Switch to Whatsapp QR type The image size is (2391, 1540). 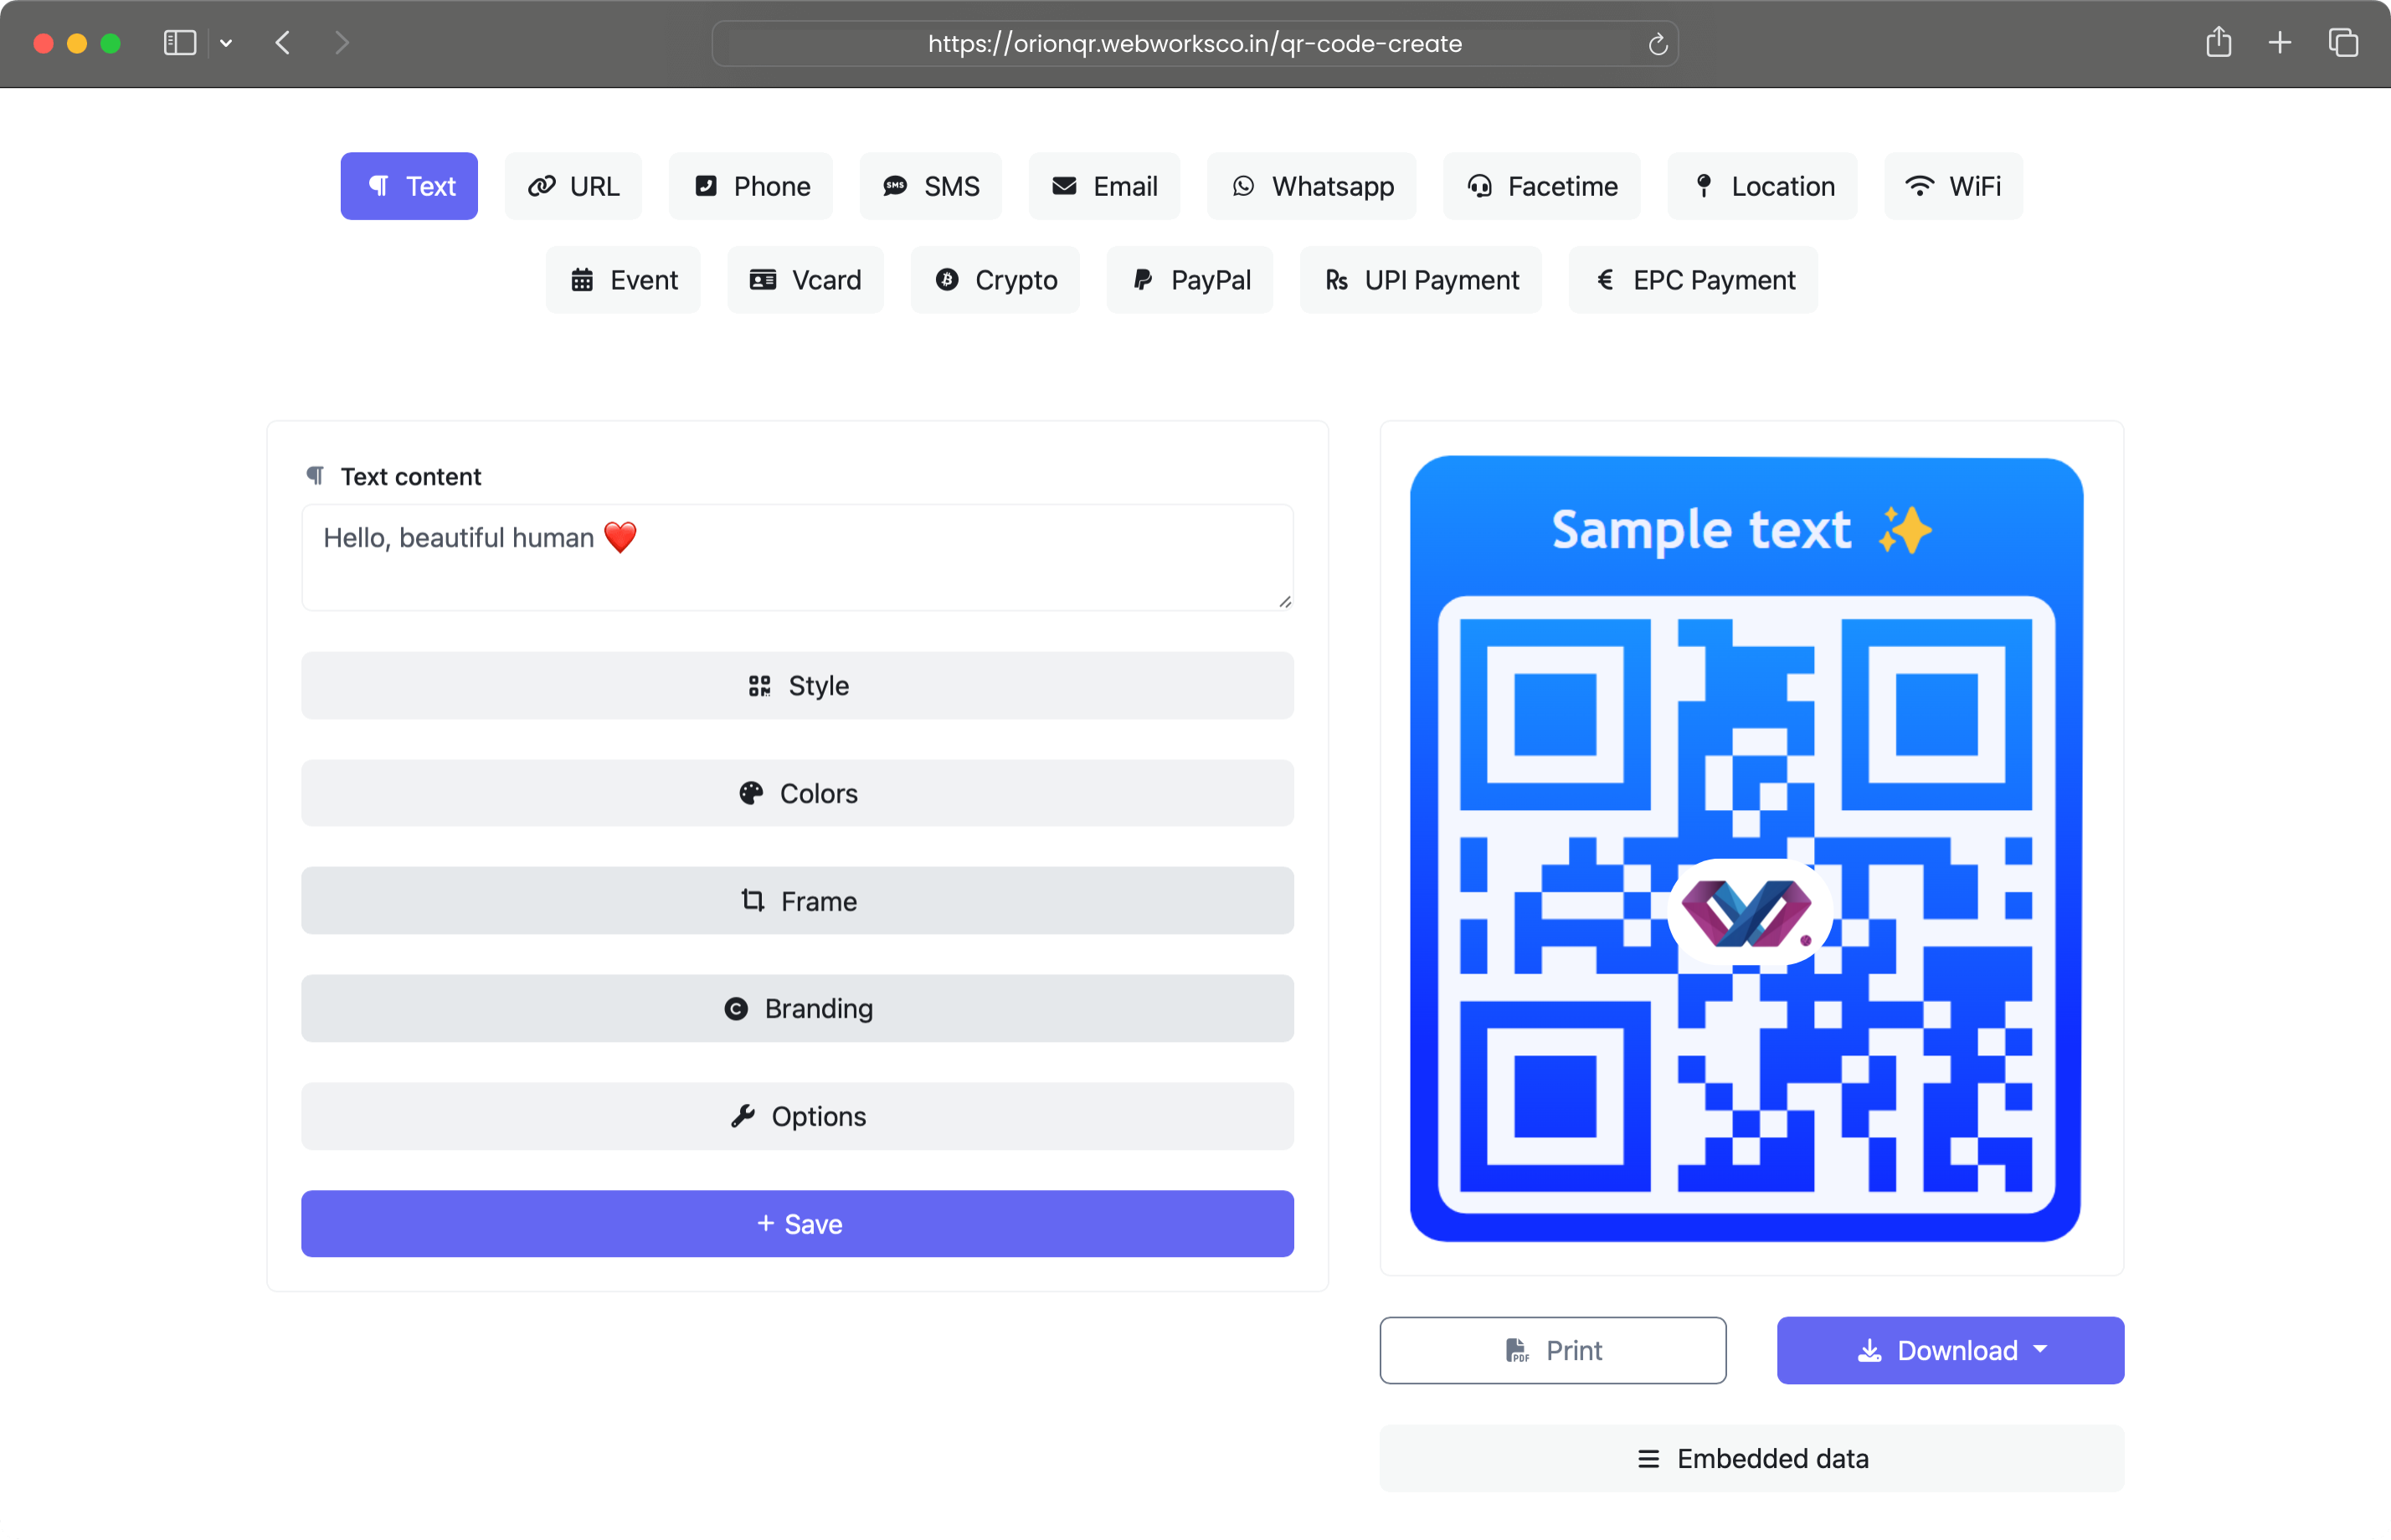pyautogui.click(x=1312, y=186)
